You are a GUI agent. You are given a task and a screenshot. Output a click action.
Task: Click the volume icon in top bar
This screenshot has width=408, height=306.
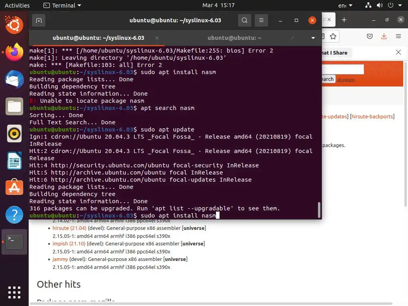380,5
